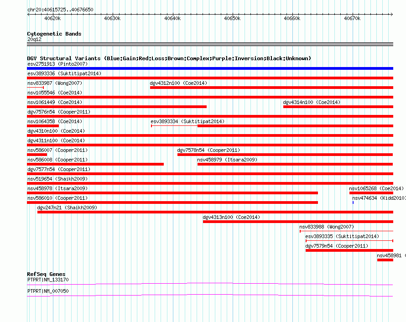This screenshot has width=406, height=322.
Task: Click the chr20:40615725..40676650 region text
Action: coord(60,10)
